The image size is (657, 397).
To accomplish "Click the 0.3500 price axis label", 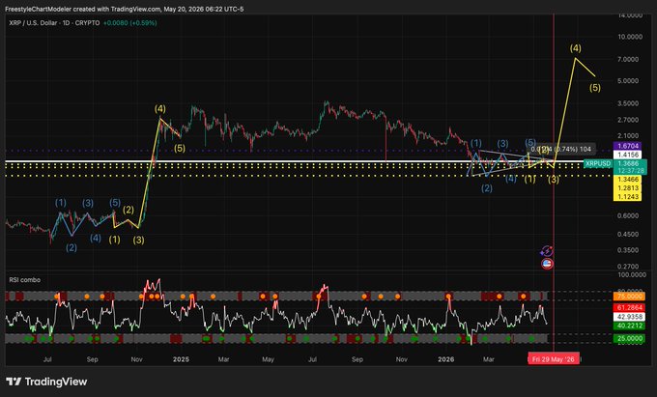I will pyautogui.click(x=628, y=250).
